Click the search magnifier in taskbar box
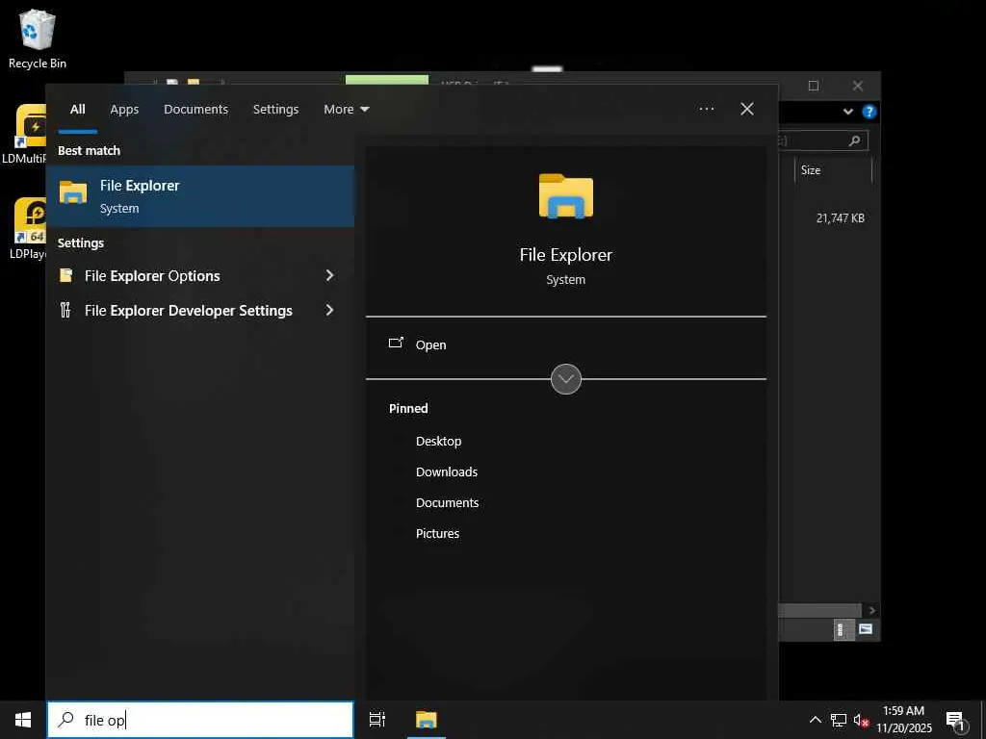The width and height of the screenshot is (986, 739). pos(66,719)
